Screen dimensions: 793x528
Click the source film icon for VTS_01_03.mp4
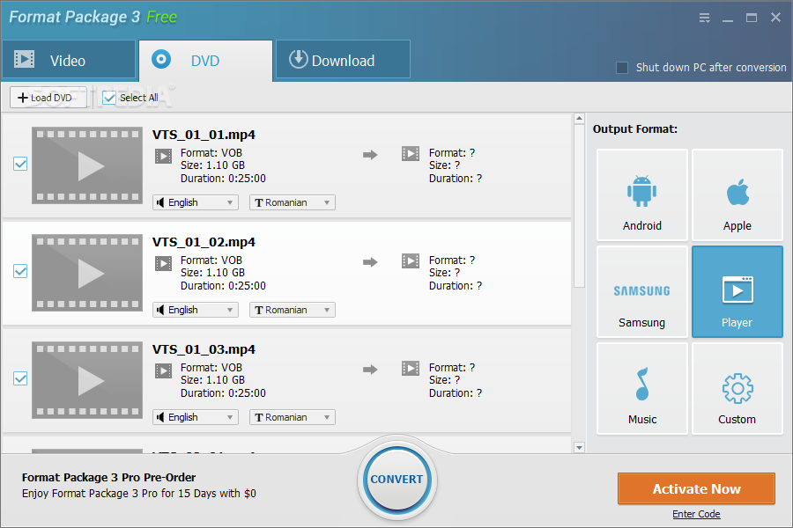163,370
